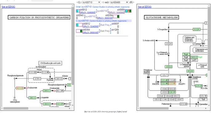The width and height of the screenshot is (211, 113).
Task: Select enzyme box 3.5.1.78
Action: point(203,96)
